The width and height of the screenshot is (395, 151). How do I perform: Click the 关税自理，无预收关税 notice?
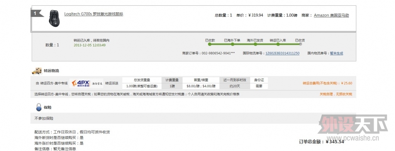[336, 94]
